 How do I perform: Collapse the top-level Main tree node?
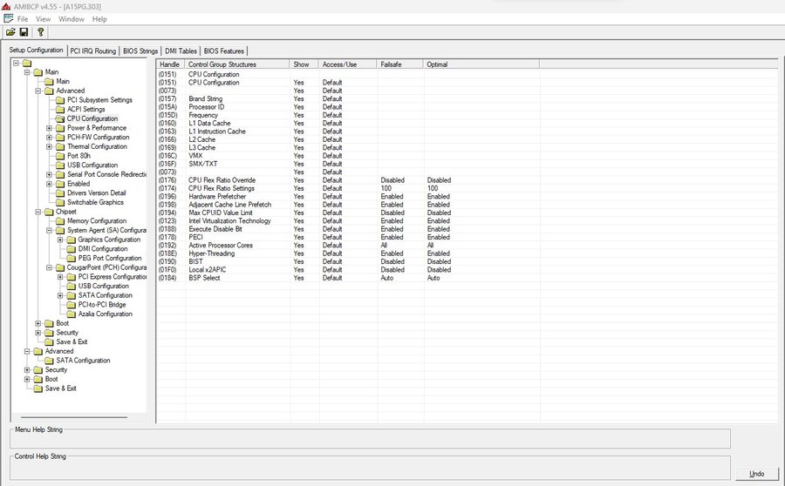(27, 72)
